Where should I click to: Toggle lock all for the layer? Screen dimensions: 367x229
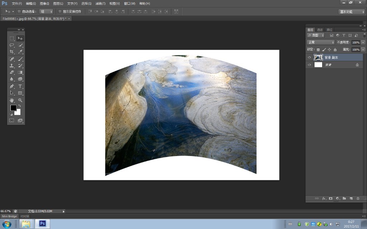click(335, 49)
